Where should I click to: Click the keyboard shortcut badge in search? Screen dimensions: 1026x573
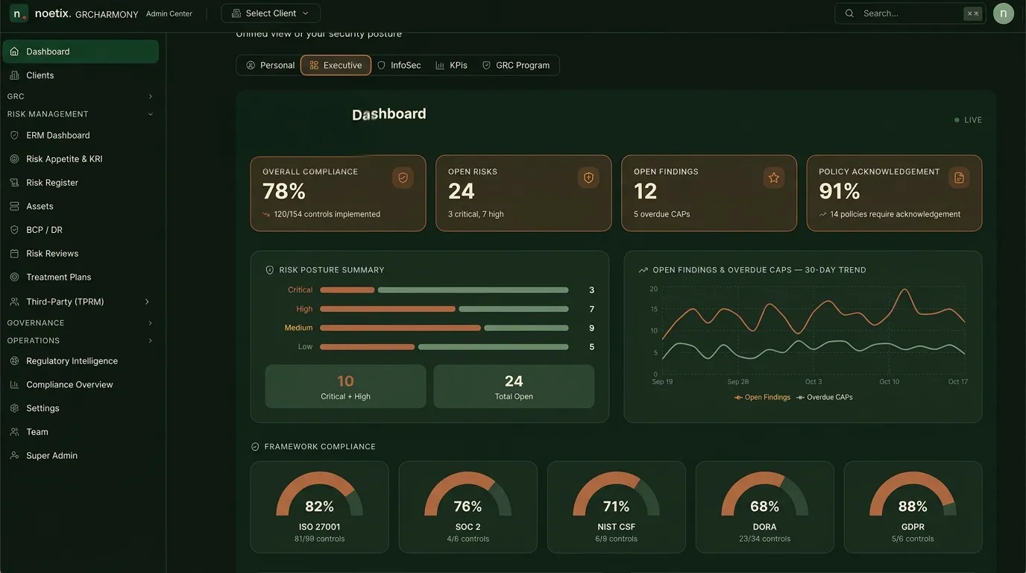click(x=972, y=13)
